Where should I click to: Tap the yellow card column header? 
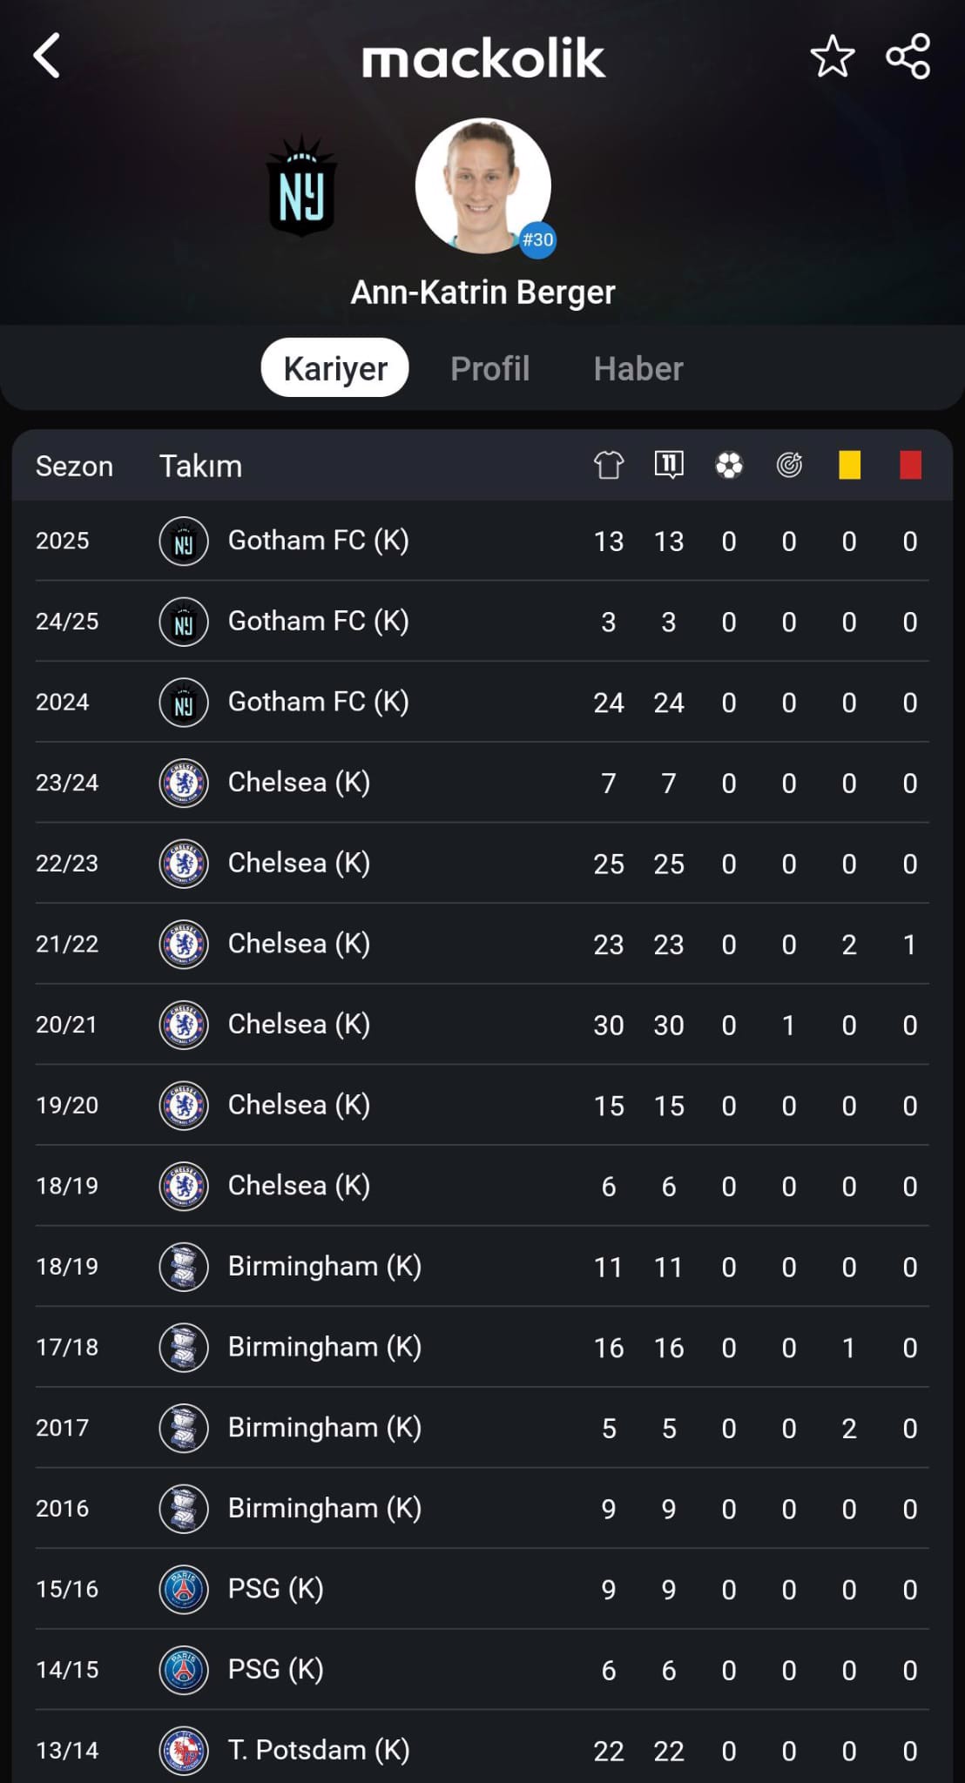[x=849, y=465]
